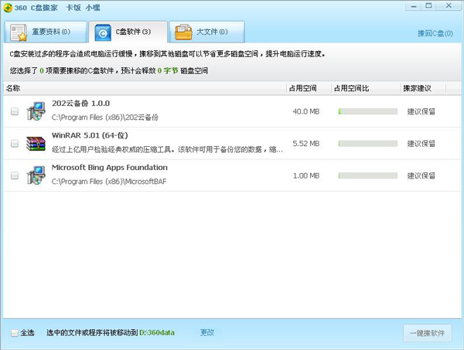
Task: Select the Microsoft Bing Apps Foundation name
Action: 110,168
